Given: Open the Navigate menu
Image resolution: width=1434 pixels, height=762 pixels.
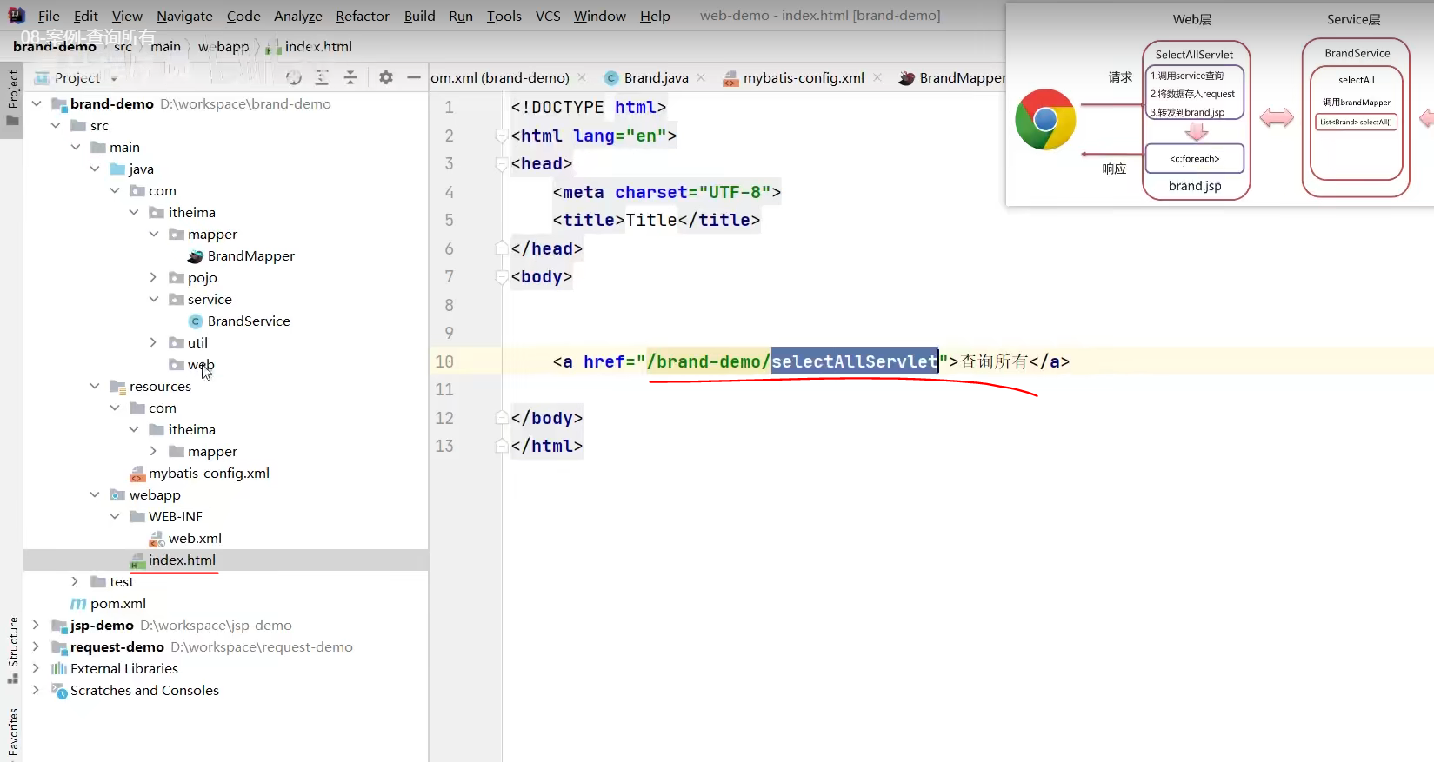Looking at the screenshot, I should [184, 16].
